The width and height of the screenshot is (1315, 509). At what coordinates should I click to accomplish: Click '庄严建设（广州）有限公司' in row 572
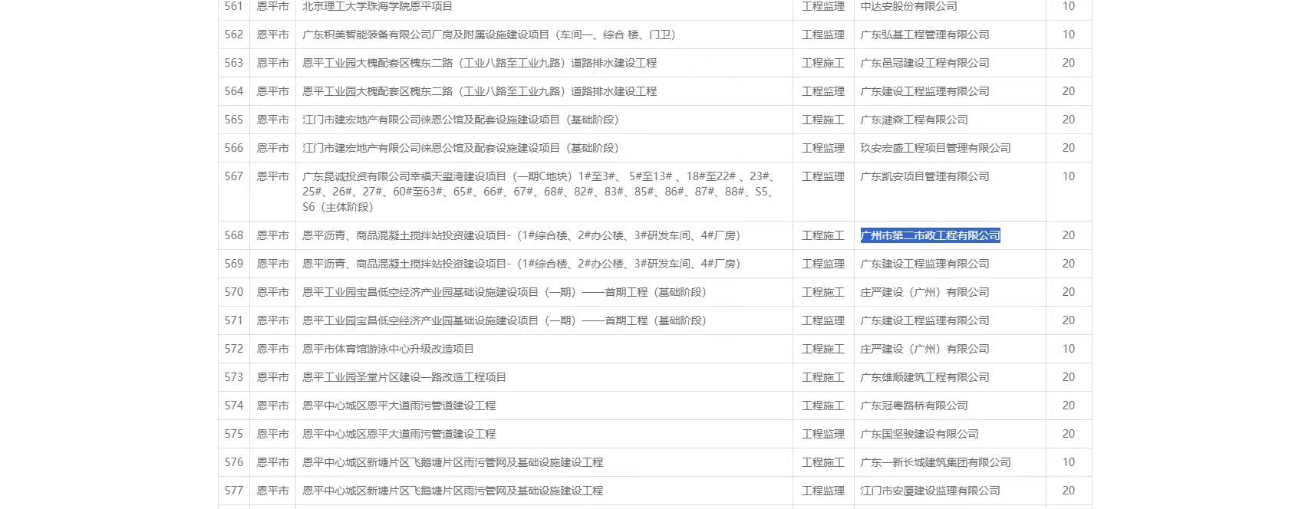click(x=924, y=349)
